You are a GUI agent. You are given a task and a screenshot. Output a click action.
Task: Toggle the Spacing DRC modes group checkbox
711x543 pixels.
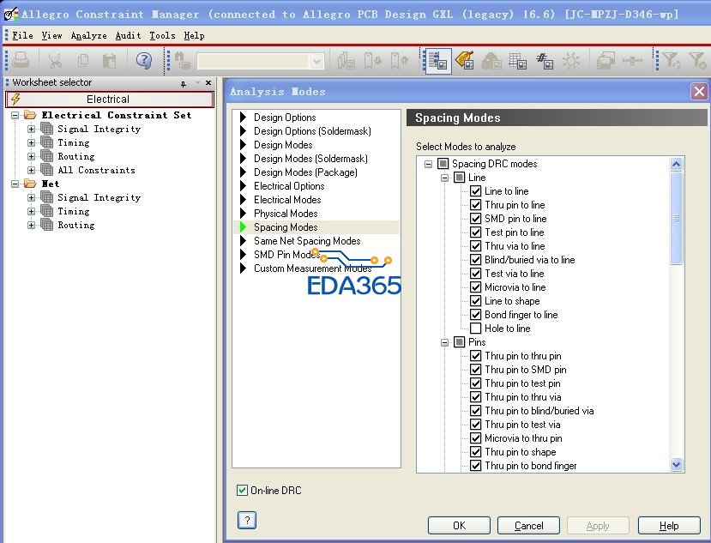click(443, 163)
